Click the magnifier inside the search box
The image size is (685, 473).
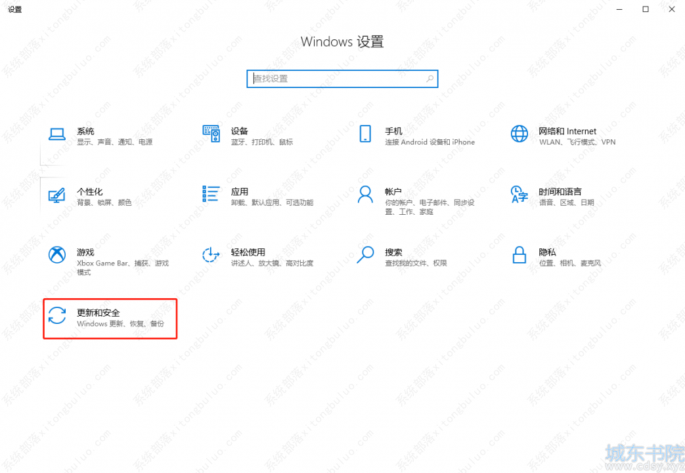430,79
